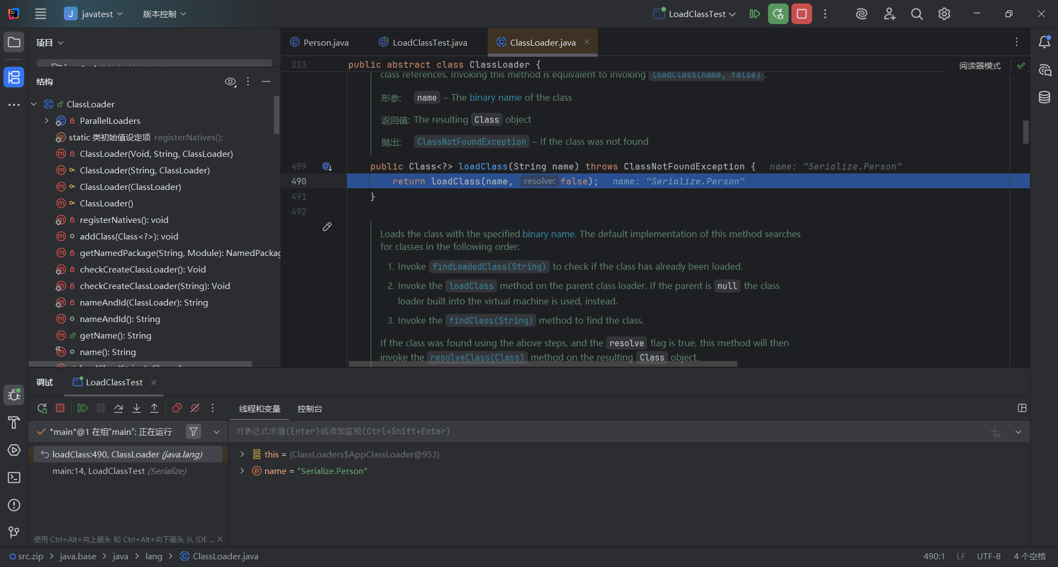This screenshot has height=567, width=1058.
Task: Show more tool windows ellipsis
Action: pos(14,105)
